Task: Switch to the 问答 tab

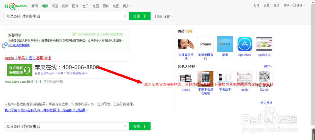Action: (x=55, y=6)
